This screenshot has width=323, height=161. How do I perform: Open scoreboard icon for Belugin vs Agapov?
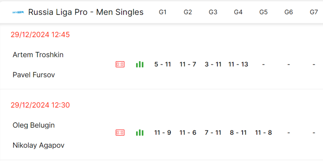point(120,132)
